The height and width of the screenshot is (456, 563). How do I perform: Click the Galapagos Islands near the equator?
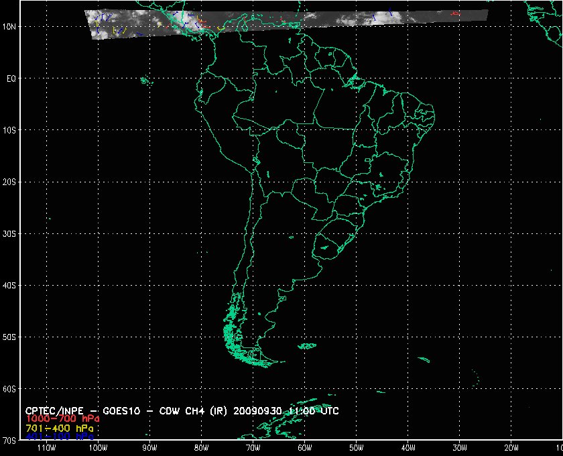(x=144, y=80)
